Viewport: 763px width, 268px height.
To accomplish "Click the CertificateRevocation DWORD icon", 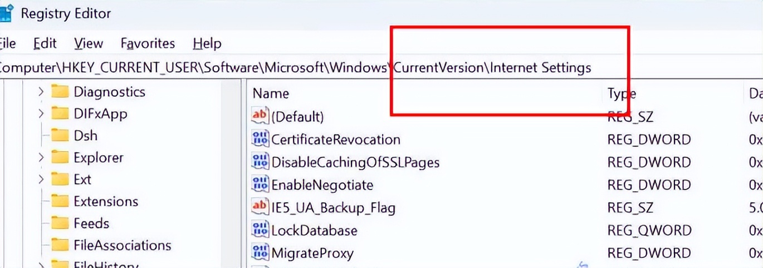I will 260,139.
